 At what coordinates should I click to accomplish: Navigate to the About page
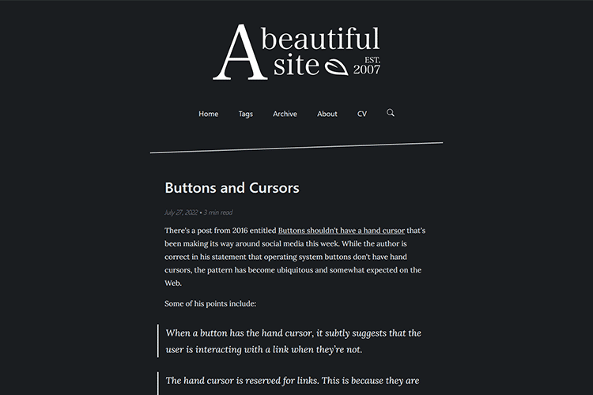click(x=327, y=114)
